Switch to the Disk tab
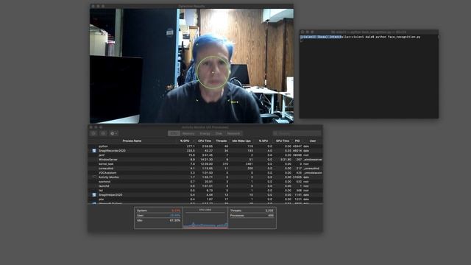This screenshot has width=471, height=265. pyautogui.click(x=219, y=133)
